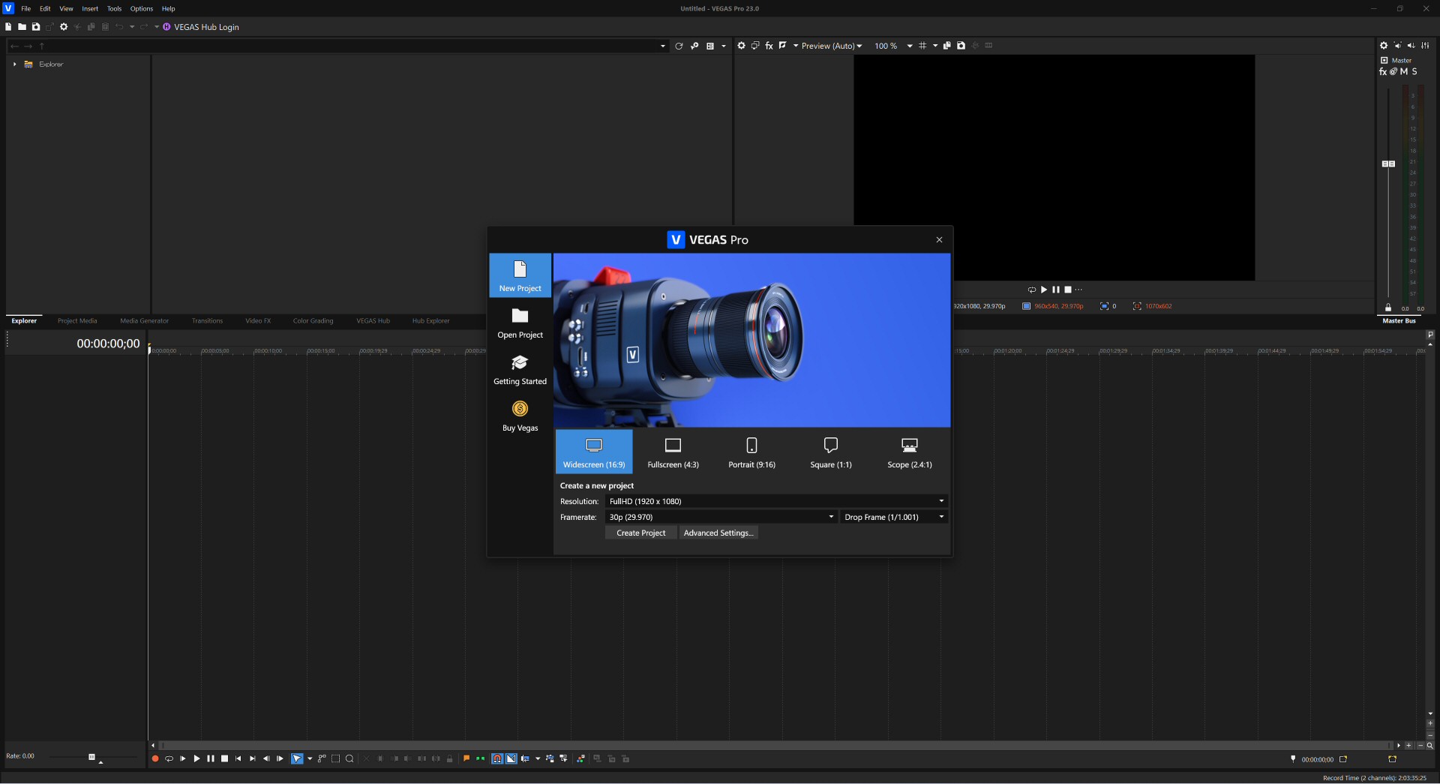Screen dimensions: 1440x784
Task: Choose Portrait (9:16) aspect preset
Action: click(x=752, y=452)
